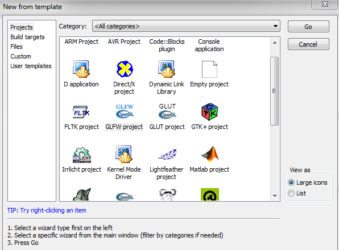
Task: Select the GLFW OpenGL icon
Action: click(x=125, y=111)
